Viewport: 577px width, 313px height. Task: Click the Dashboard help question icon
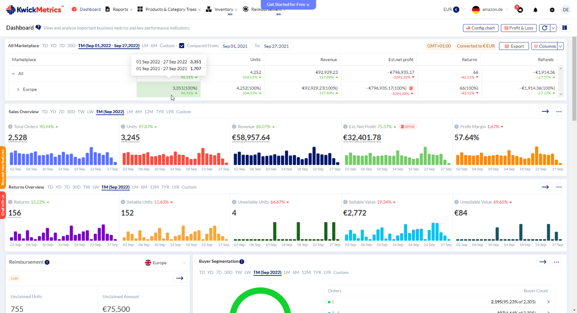pos(38,27)
